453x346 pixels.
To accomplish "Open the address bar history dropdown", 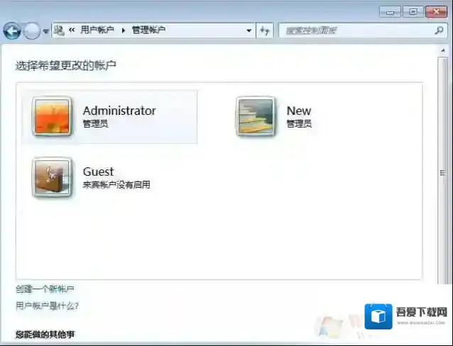I will pyautogui.click(x=249, y=30).
